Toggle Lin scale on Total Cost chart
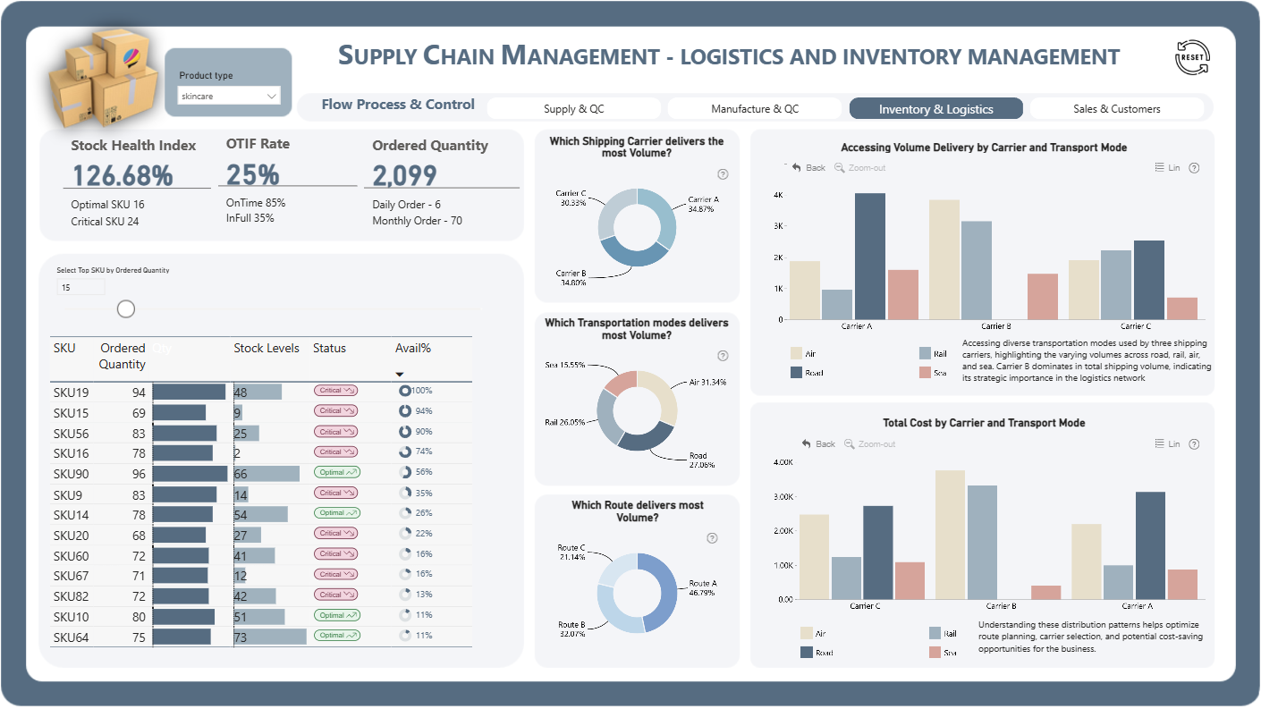This screenshot has height=709, width=1261. coord(1168,444)
